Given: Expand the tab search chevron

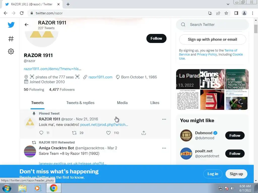Looking at the screenshot, I should 228,4.
